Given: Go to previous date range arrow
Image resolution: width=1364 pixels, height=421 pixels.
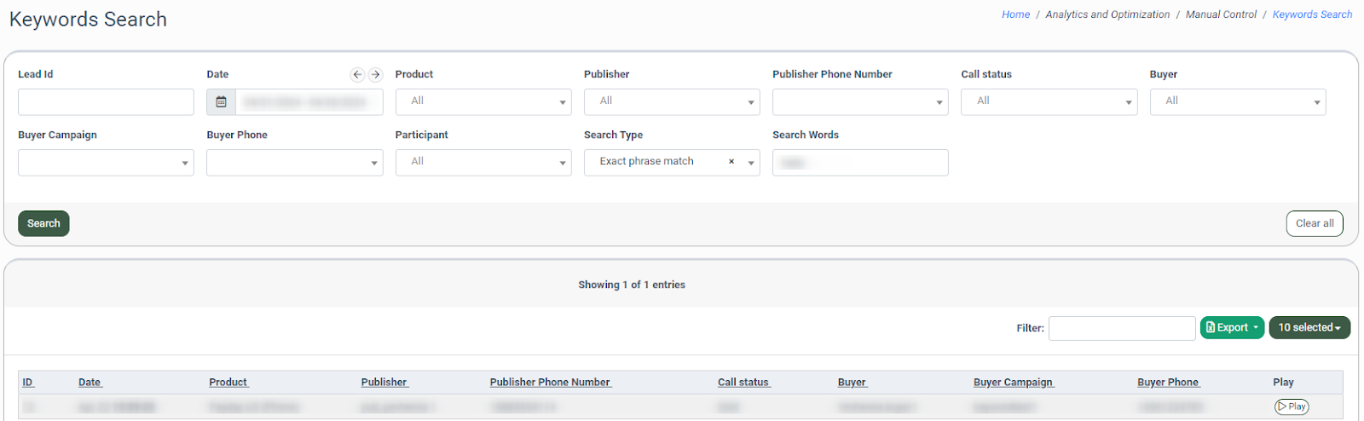Looking at the screenshot, I should (357, 75).
